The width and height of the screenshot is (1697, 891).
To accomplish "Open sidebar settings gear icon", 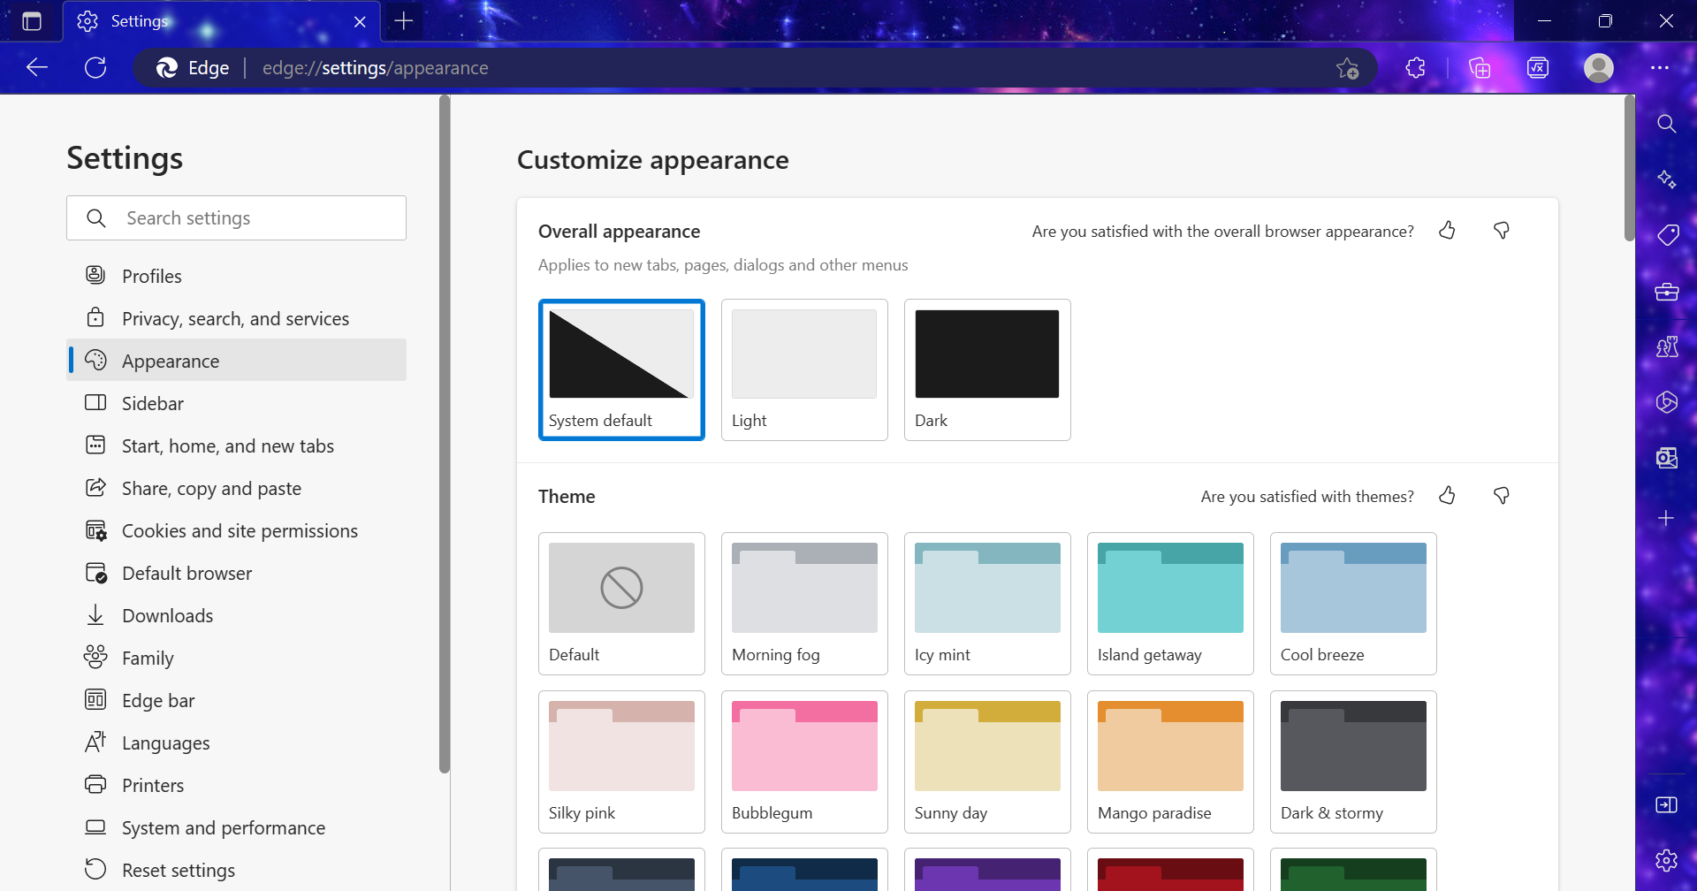I will point(1666,860).
